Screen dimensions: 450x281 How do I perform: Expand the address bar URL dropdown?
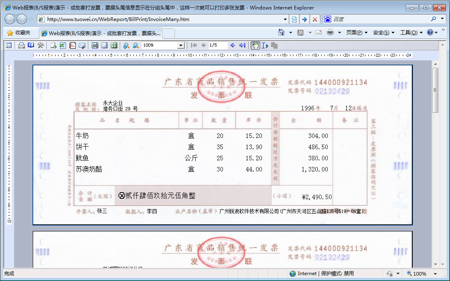[285, 19]
